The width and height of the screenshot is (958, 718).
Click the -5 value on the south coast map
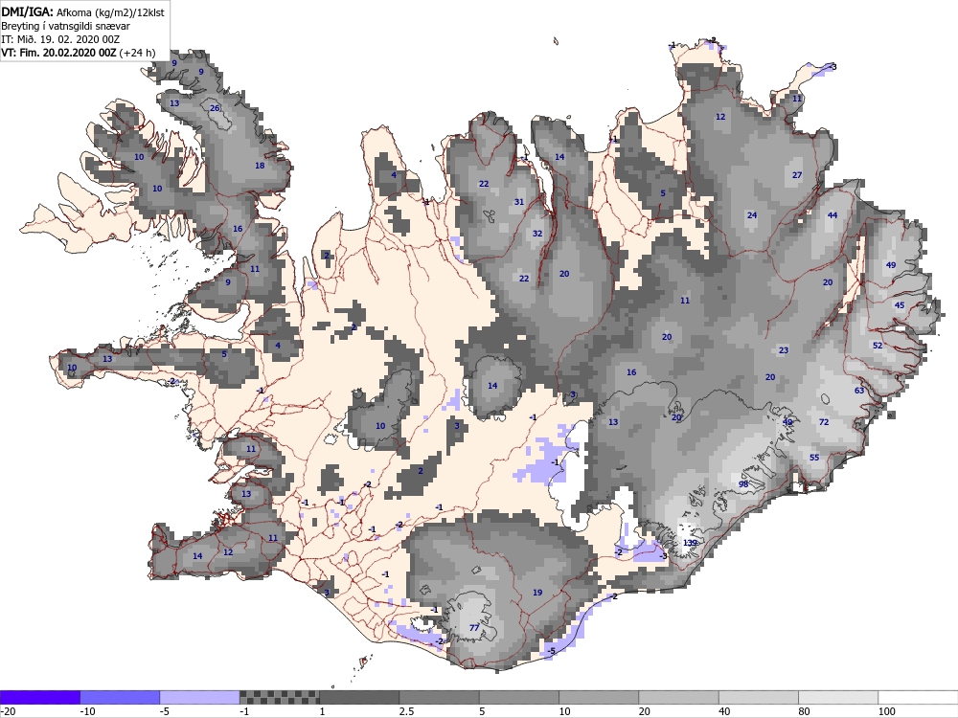click(x=551, y=651)
